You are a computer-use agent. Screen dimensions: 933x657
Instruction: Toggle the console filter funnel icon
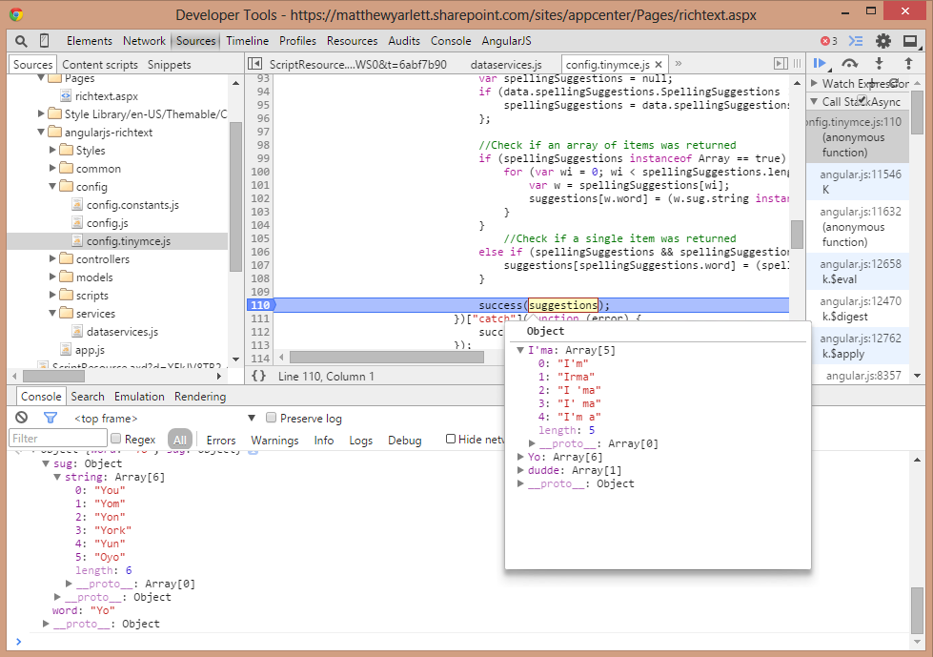point(50,418)
